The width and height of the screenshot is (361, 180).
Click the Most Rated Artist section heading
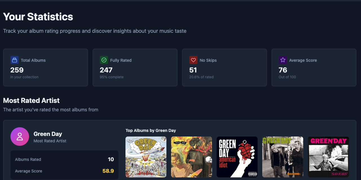click(x=31, y=100)
